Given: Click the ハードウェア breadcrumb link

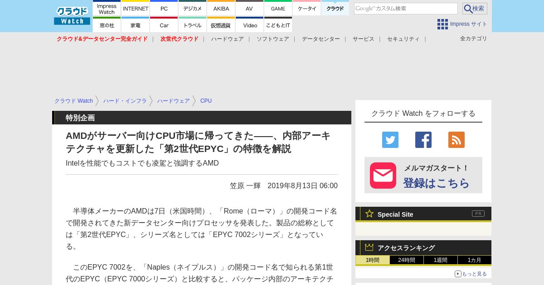Looking at the screenshot, I should point(174,101).
